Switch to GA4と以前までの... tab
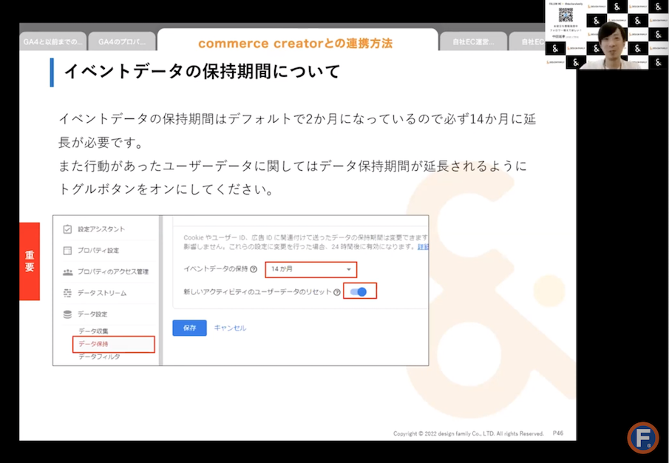This screenshot has width=669, height=463. (x=53, y=42)
